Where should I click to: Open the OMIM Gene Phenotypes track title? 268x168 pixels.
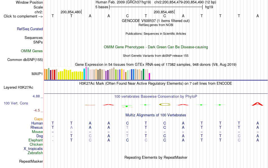[156, 47]
